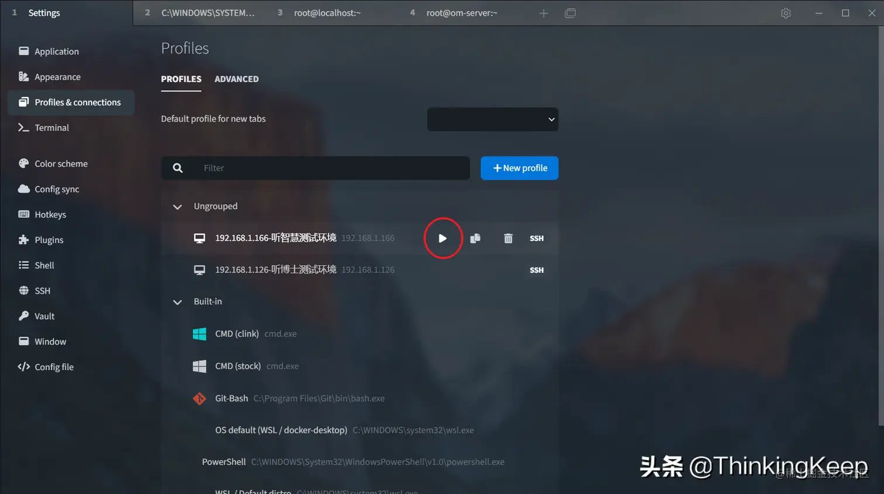Click the dim 192.168.1.126 address text
Image resolution: width=884 pixels, height=494 pixels.
point(368,270)
